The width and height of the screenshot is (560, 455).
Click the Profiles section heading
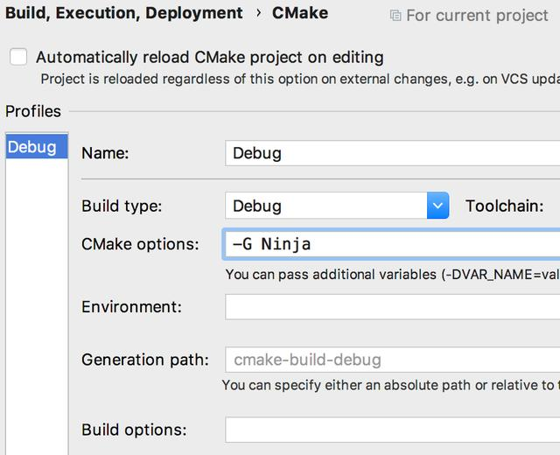(x=33, y=111)
